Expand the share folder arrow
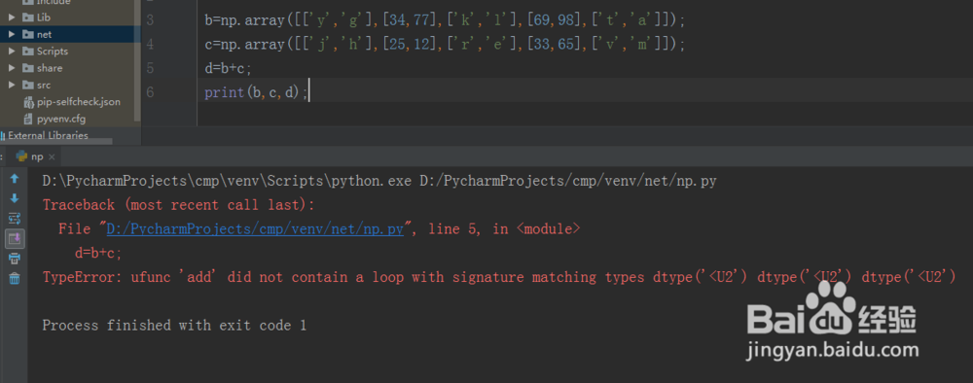Image resolution: width=973 pixels, height=383 pixels. tap(12, 67)
